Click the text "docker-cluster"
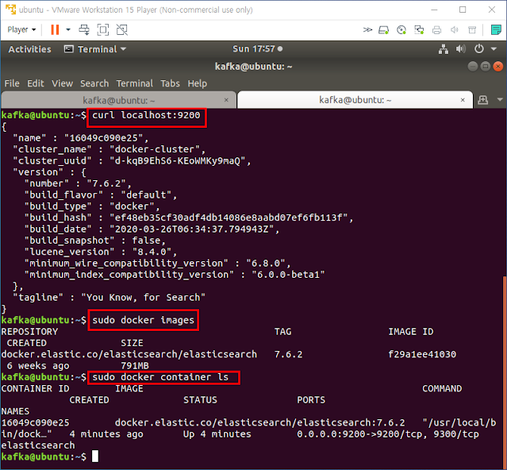Viewport: 507px width, 470px height. 154,149
